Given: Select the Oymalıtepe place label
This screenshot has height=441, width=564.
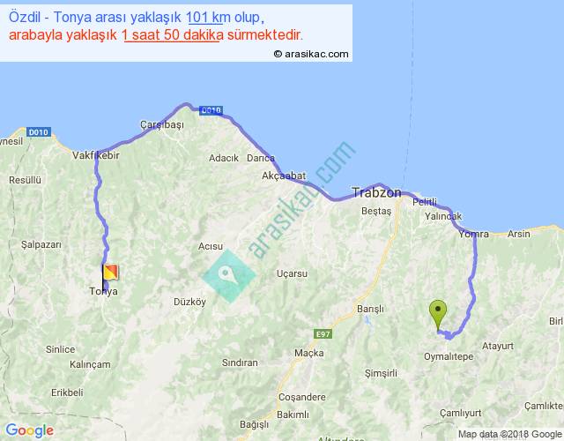Looking at the screenshot, I should point(450,357).
